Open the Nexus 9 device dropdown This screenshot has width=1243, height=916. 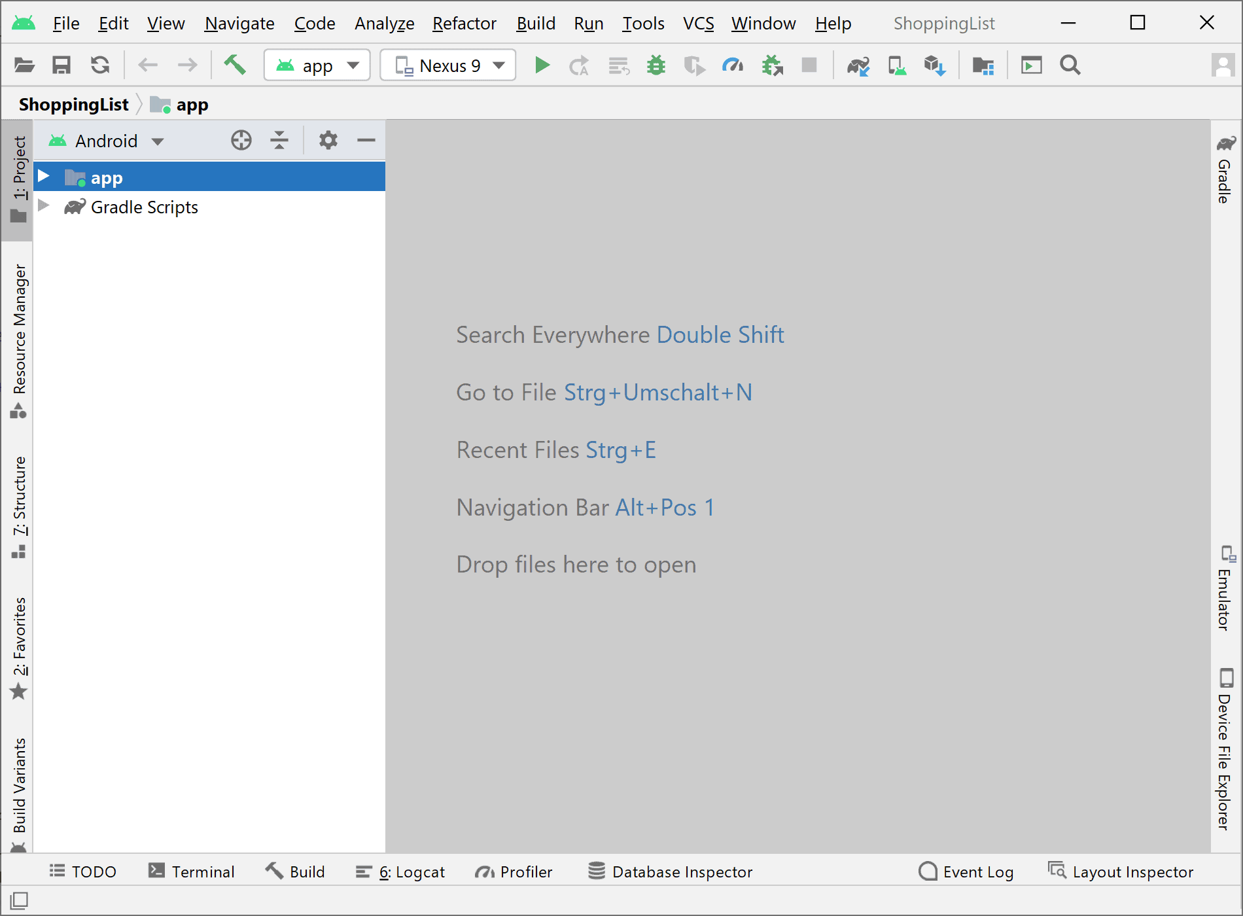click(448, 65)
